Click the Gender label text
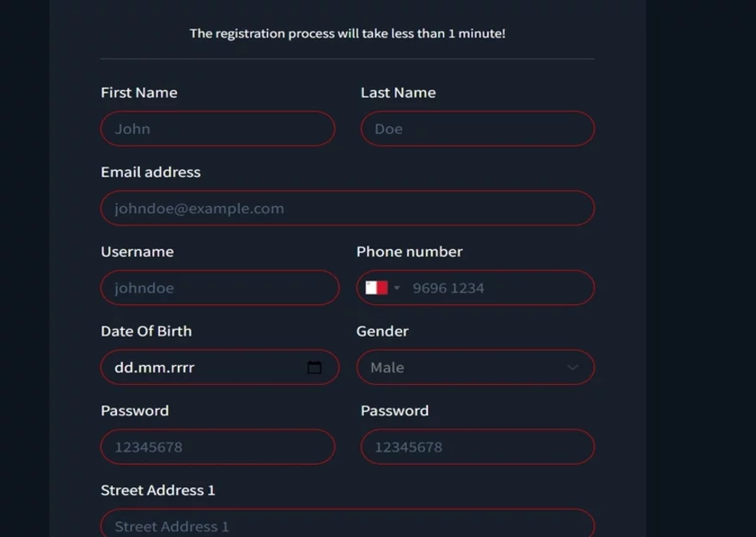756x537 pixels. pos(382,331)
